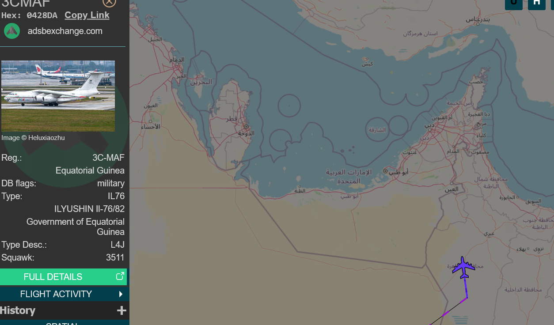Select the ILYUSHIN Il-76/82 model text

click(90, 209)
